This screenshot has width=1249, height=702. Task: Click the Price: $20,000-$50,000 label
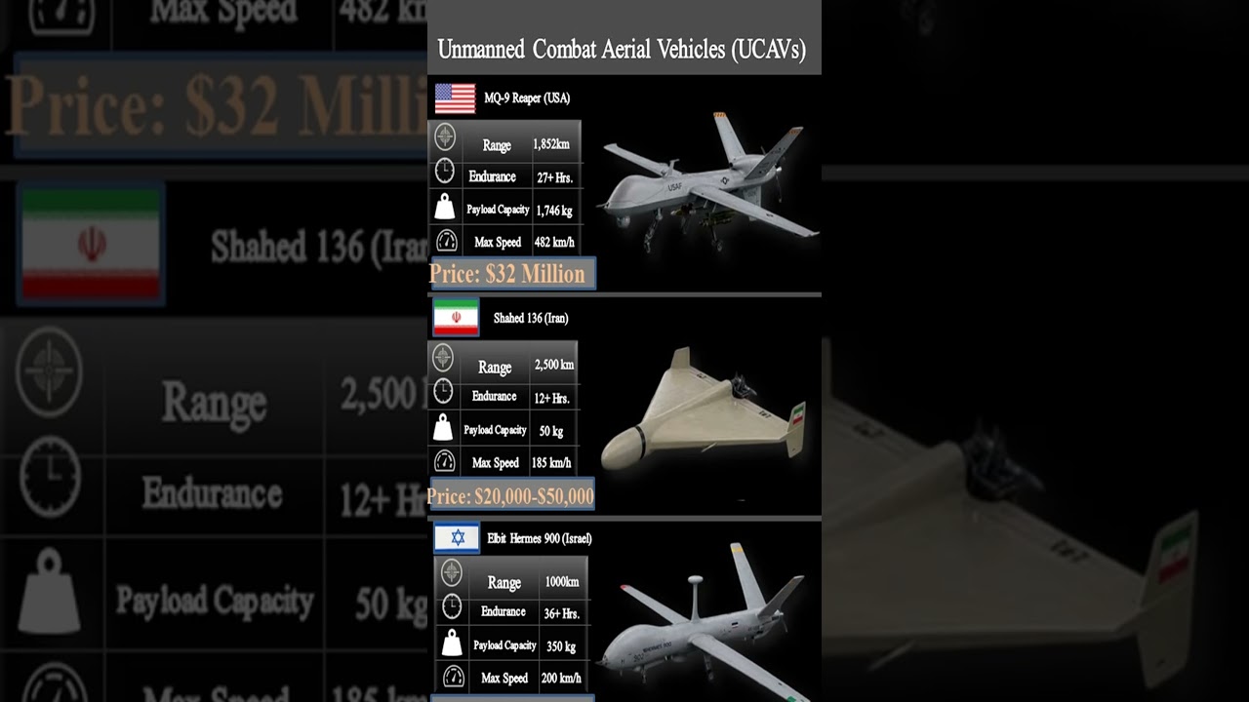point(510,497)
